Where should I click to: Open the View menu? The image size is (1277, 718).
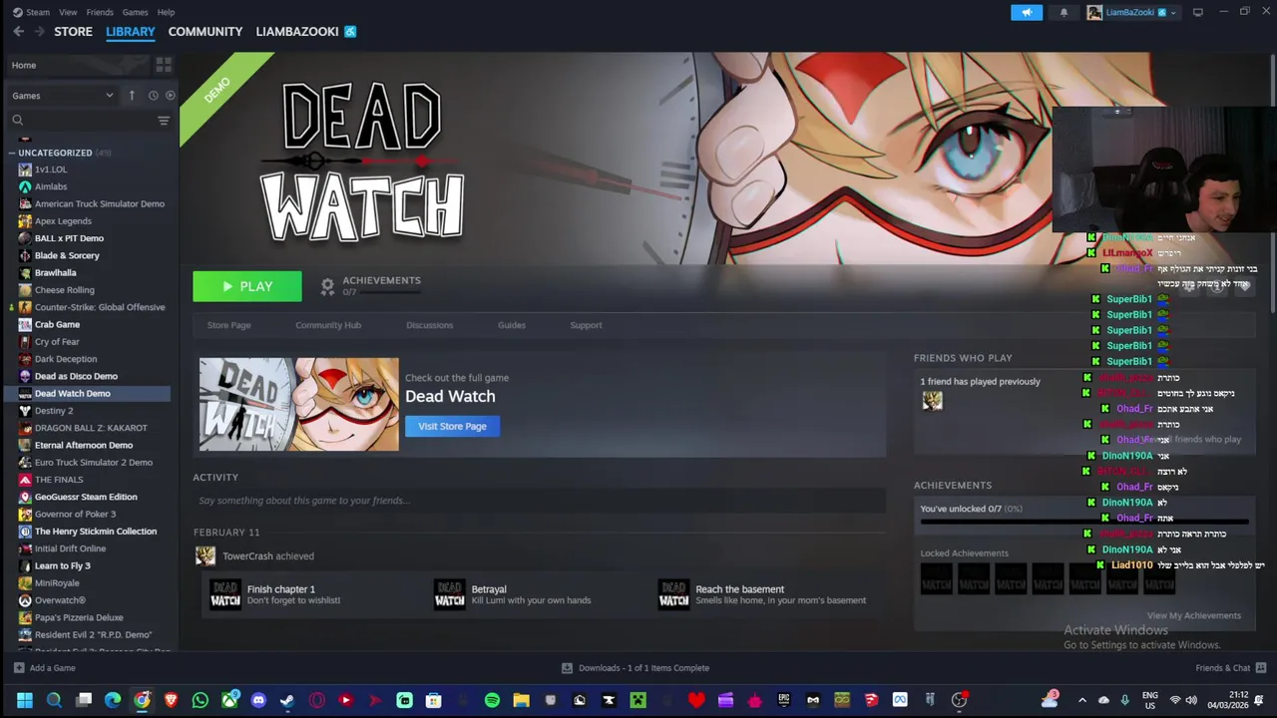68,12
